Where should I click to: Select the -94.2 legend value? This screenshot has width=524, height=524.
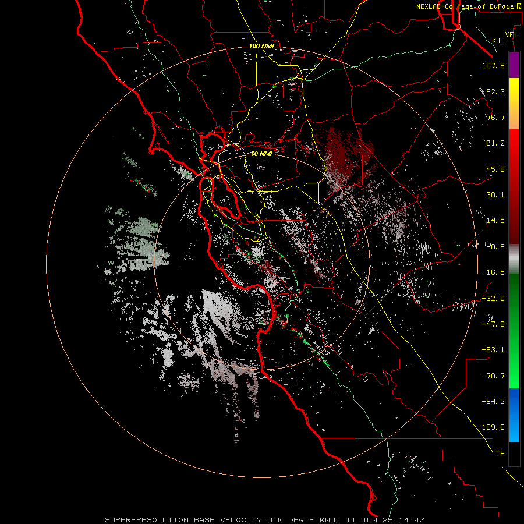pos(493,401)
